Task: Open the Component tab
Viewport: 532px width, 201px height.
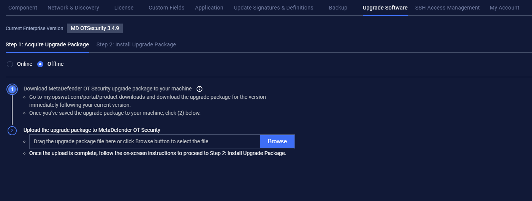Action: [23, 8]
